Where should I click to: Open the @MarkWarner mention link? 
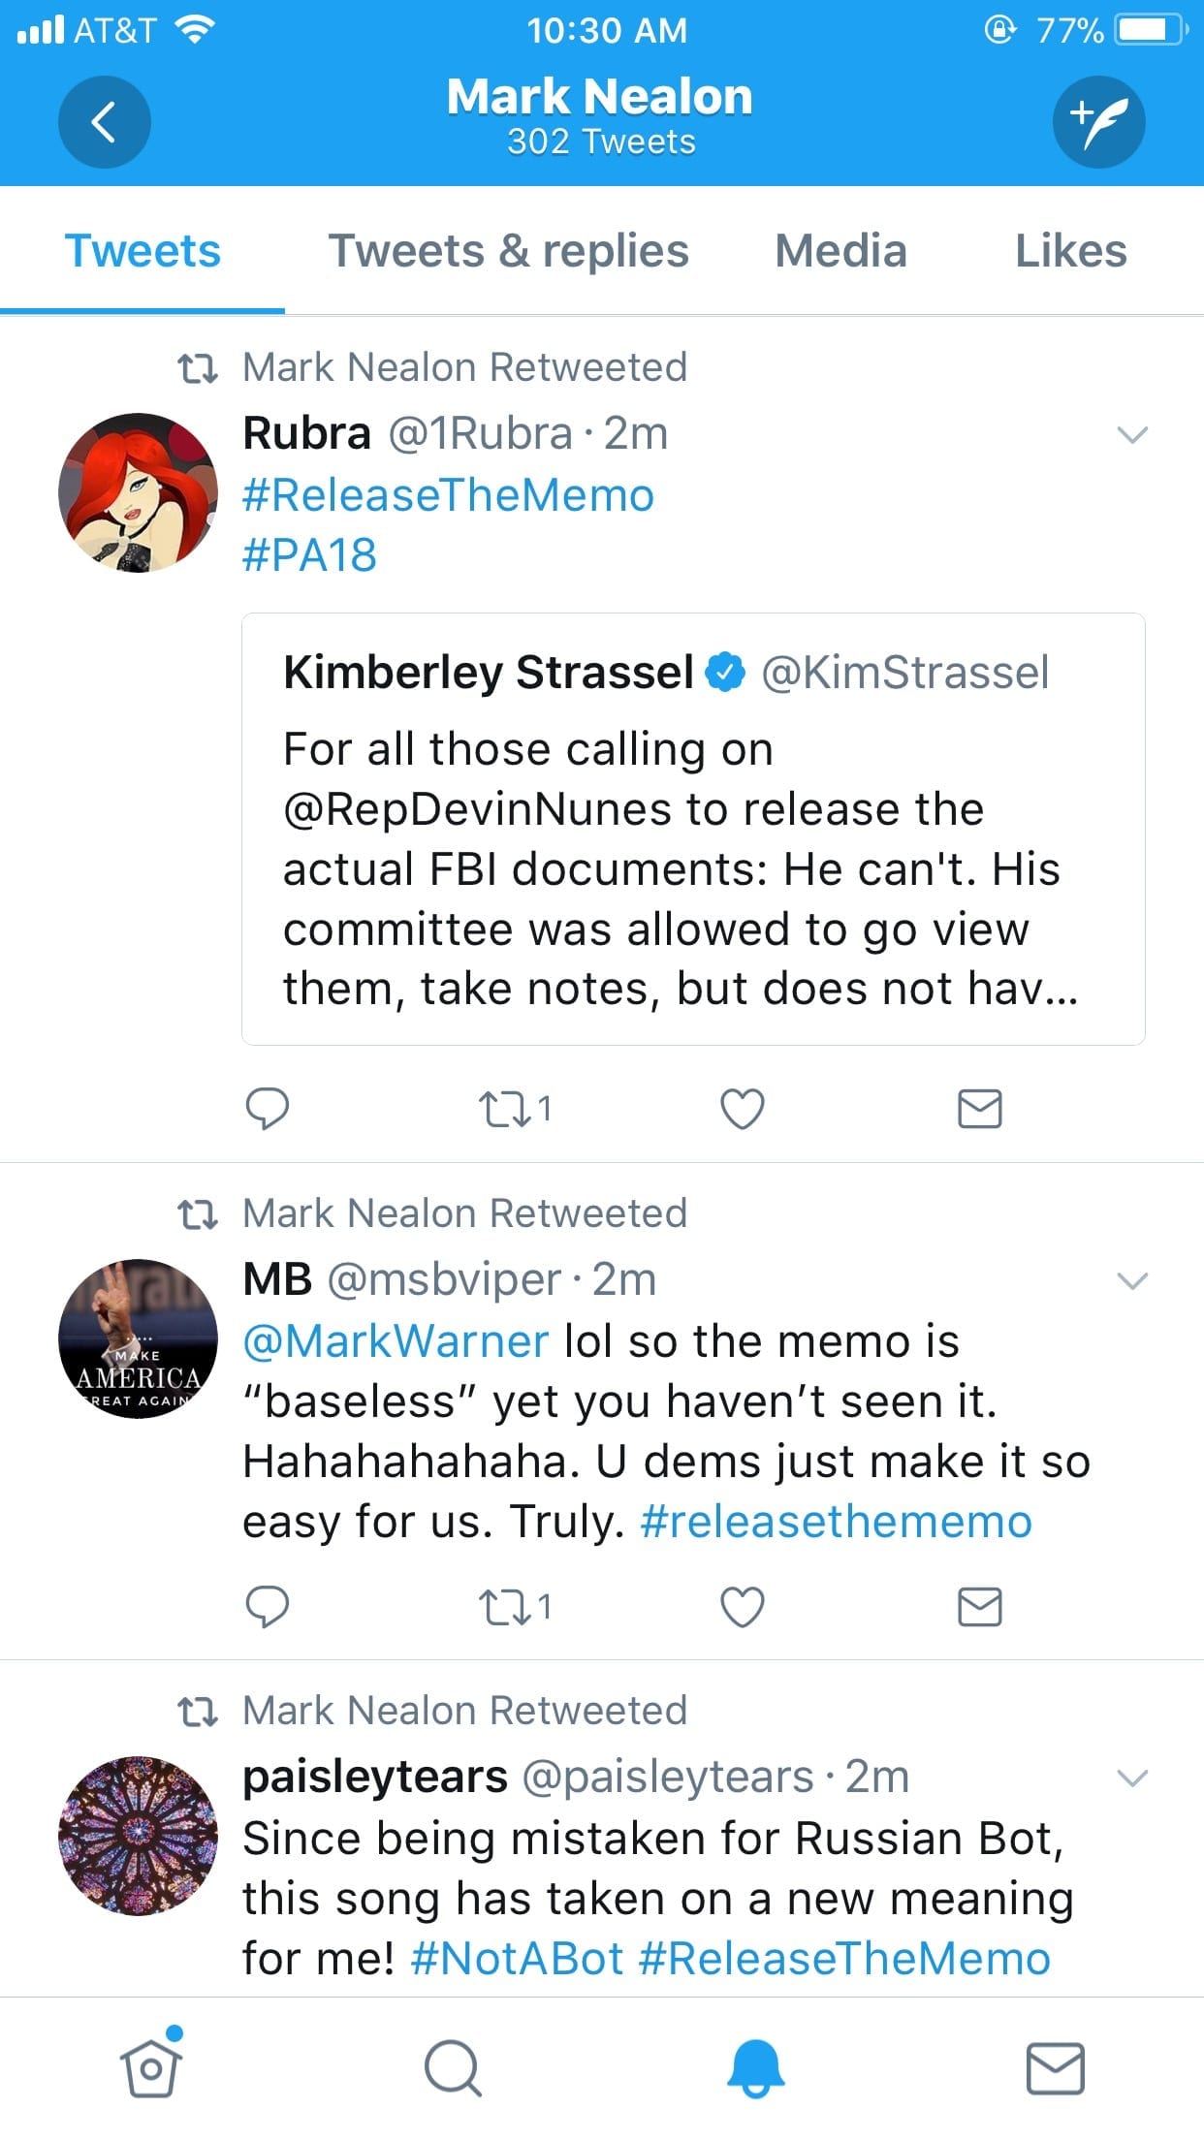click(x=396, y=1341)
